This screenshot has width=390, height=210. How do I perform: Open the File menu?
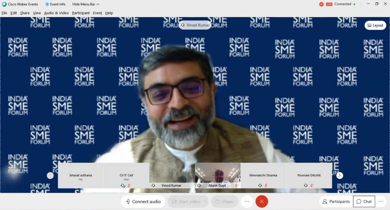click(x=4, y=13)
